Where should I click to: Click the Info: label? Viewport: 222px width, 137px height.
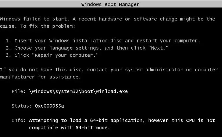point(18,121)
